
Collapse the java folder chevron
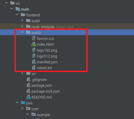17,103
